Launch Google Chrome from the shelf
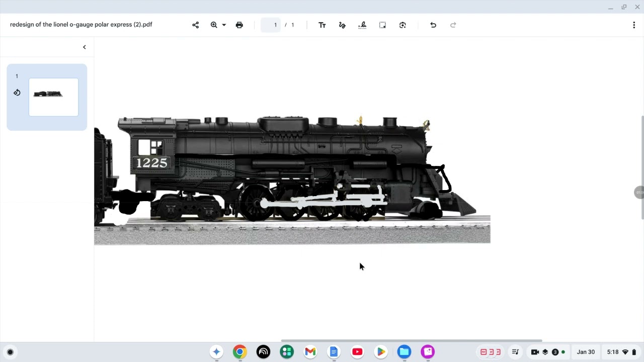 [239, 352]
